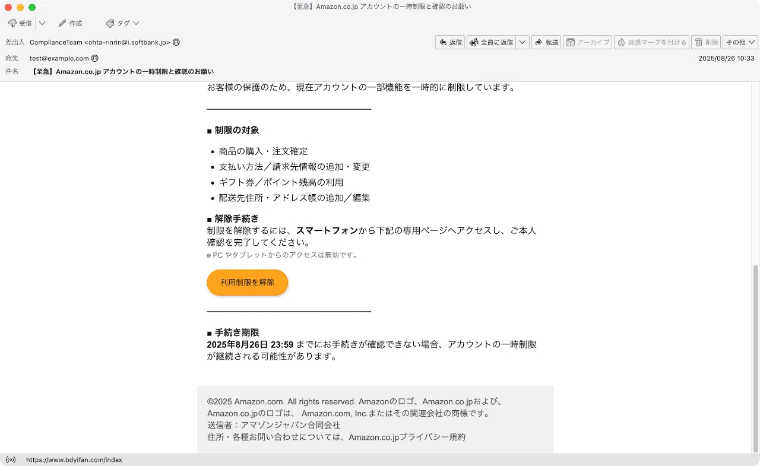Click the deadline 2025年8月26日 23:59 text
This screenshot has height=466, width=760.
(x=250, y=344)
